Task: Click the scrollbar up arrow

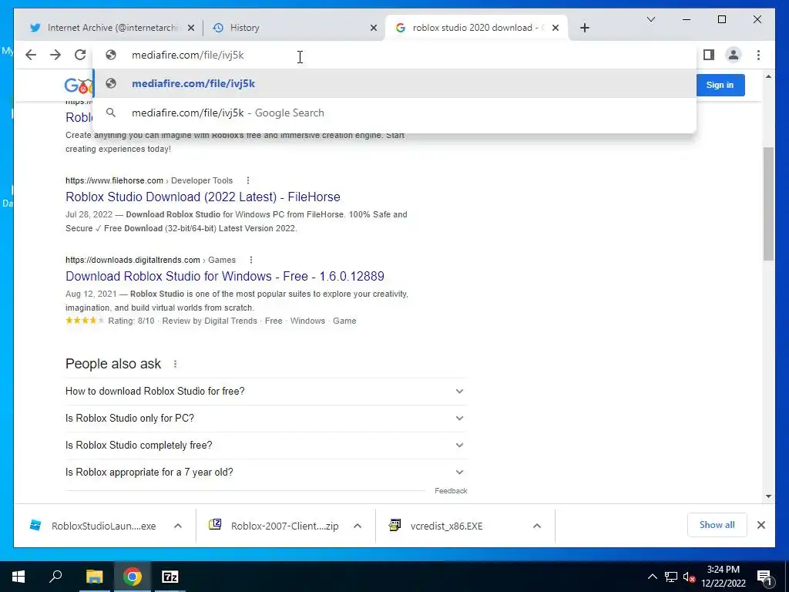Action: pos(768,76)
